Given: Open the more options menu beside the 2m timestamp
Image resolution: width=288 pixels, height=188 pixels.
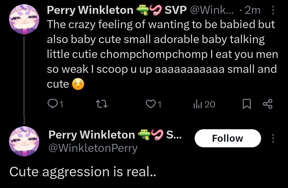Looking at the screenshot, I should (x=273, y=11).
